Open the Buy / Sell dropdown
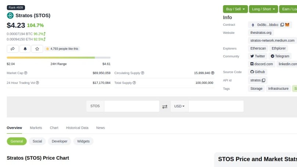 (235, 9)
